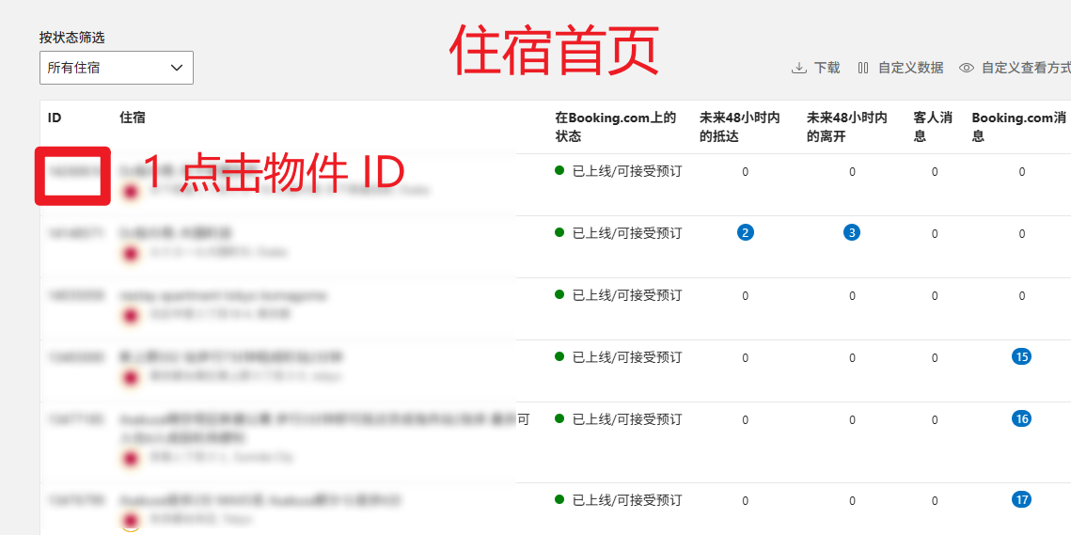Open the 所有住宿 status filter dropdown
The image size is (1071, 535).
(116, 68)
